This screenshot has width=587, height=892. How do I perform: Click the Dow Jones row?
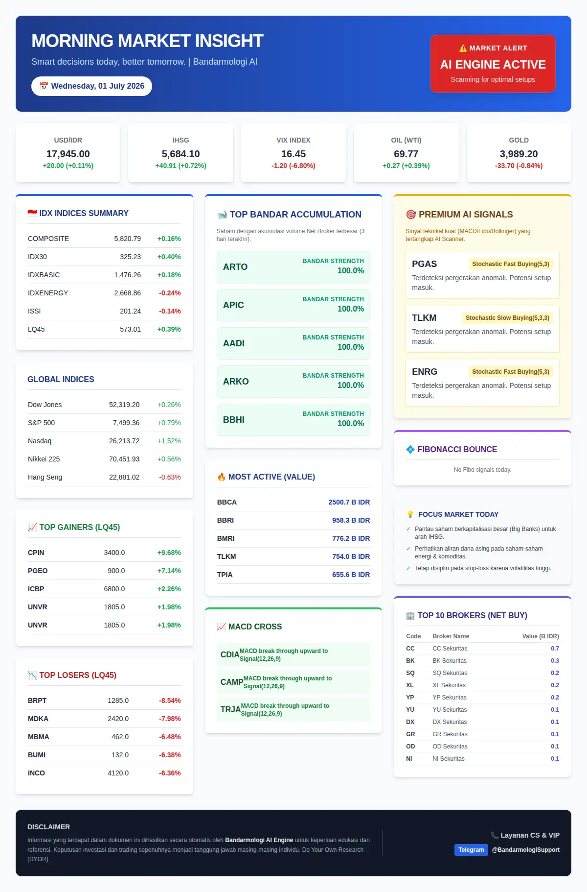104,405
